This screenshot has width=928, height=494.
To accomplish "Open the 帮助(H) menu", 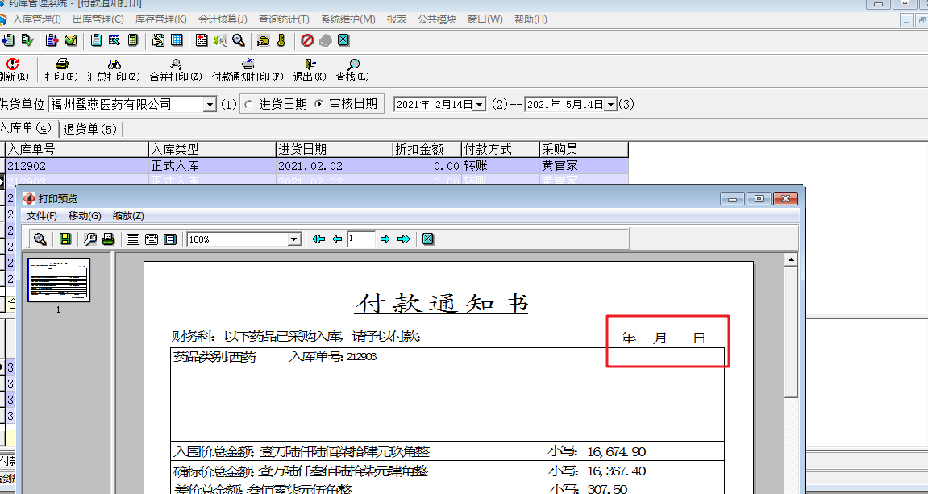I will (531, 19).
